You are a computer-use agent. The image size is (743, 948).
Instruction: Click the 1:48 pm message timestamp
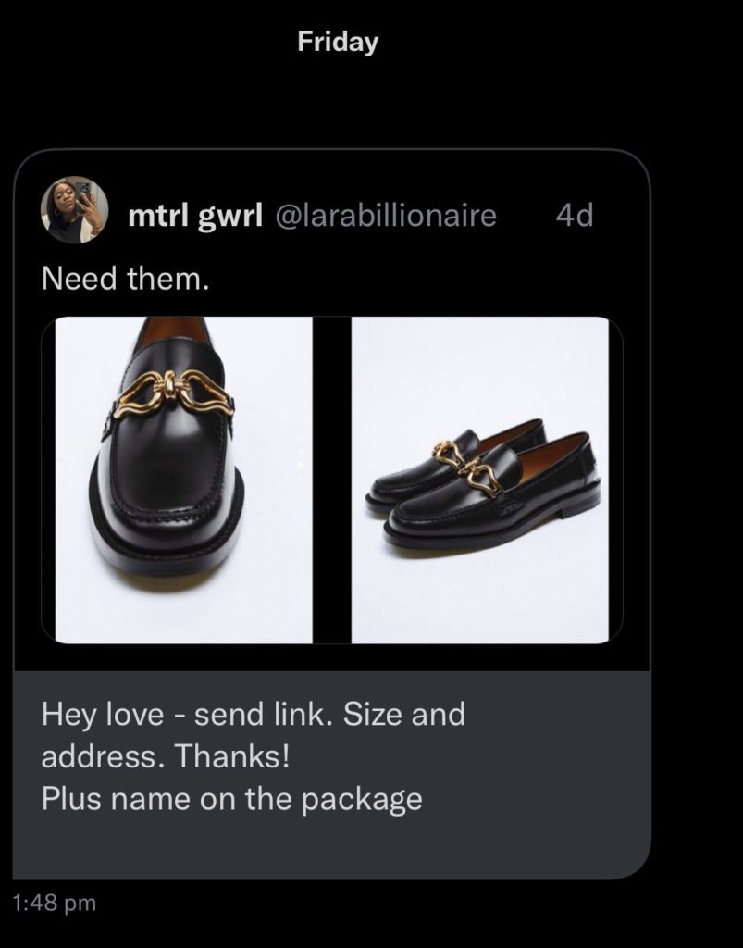pos(56,901)
